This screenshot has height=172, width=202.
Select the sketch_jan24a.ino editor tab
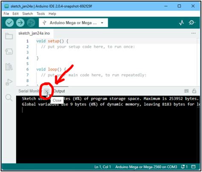coord(34,33)
